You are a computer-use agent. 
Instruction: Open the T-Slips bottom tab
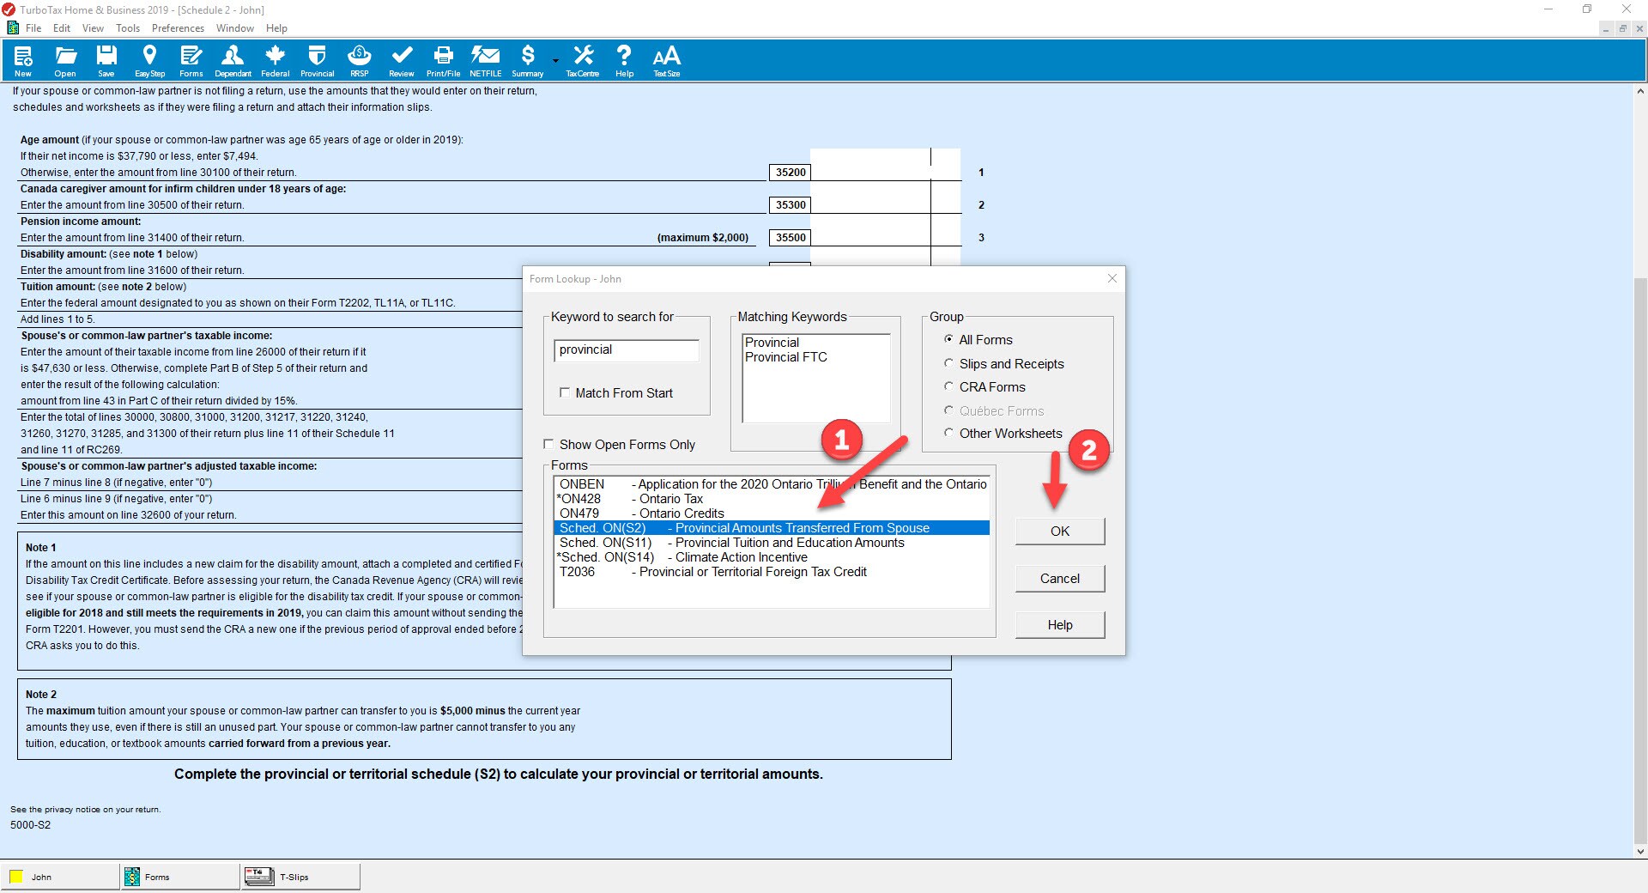[x=300, y=877]
